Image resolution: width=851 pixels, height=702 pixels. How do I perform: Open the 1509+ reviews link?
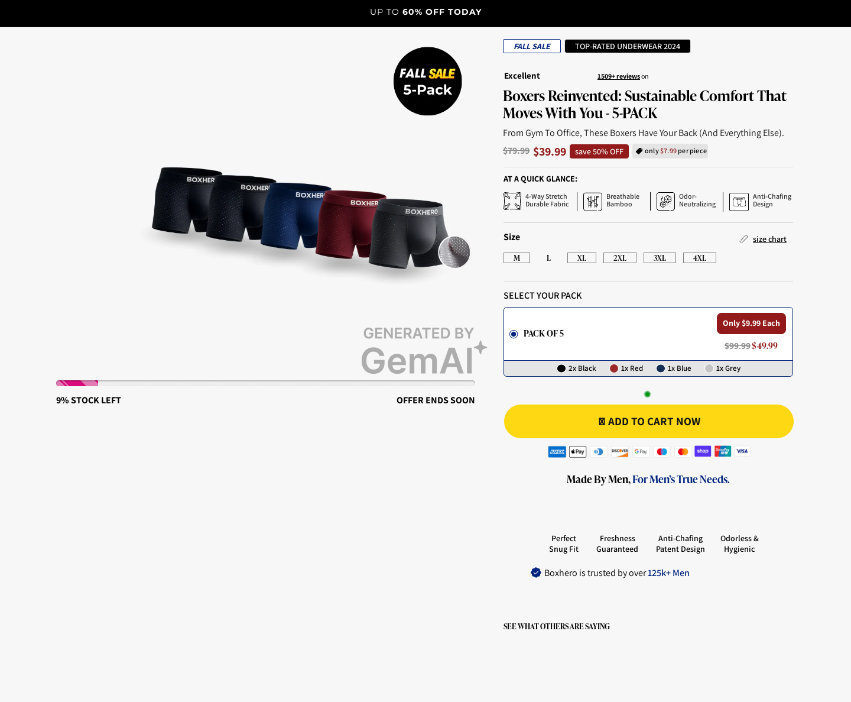(x=618, y=76)
